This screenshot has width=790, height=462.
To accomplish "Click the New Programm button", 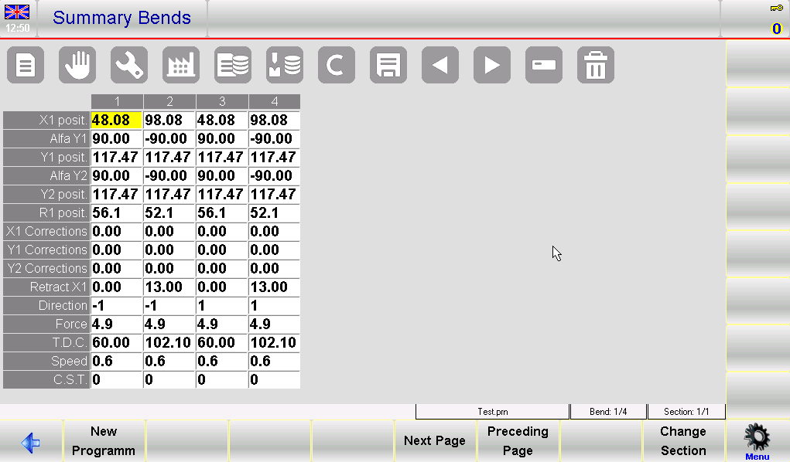I will pyautogui.click(x=104, y=441).
